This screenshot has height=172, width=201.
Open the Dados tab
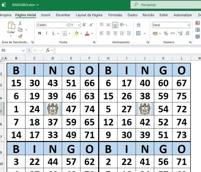[x=133, y=15]
